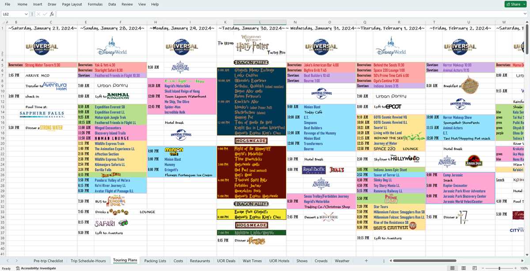Open the Help ribbon tab
Screen dimensions: 530x271
155,4
